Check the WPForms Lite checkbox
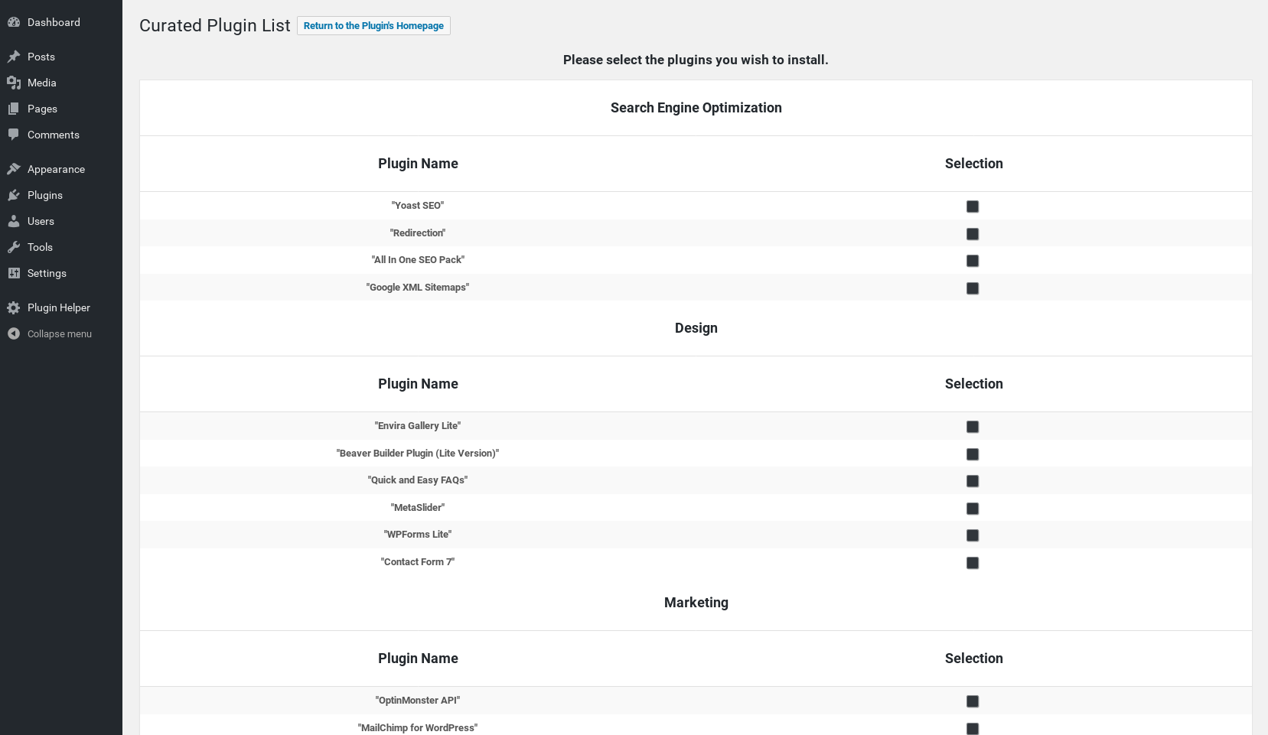Image resolution: width=1268 pixels, height=735 pixels. pos(973,535)
